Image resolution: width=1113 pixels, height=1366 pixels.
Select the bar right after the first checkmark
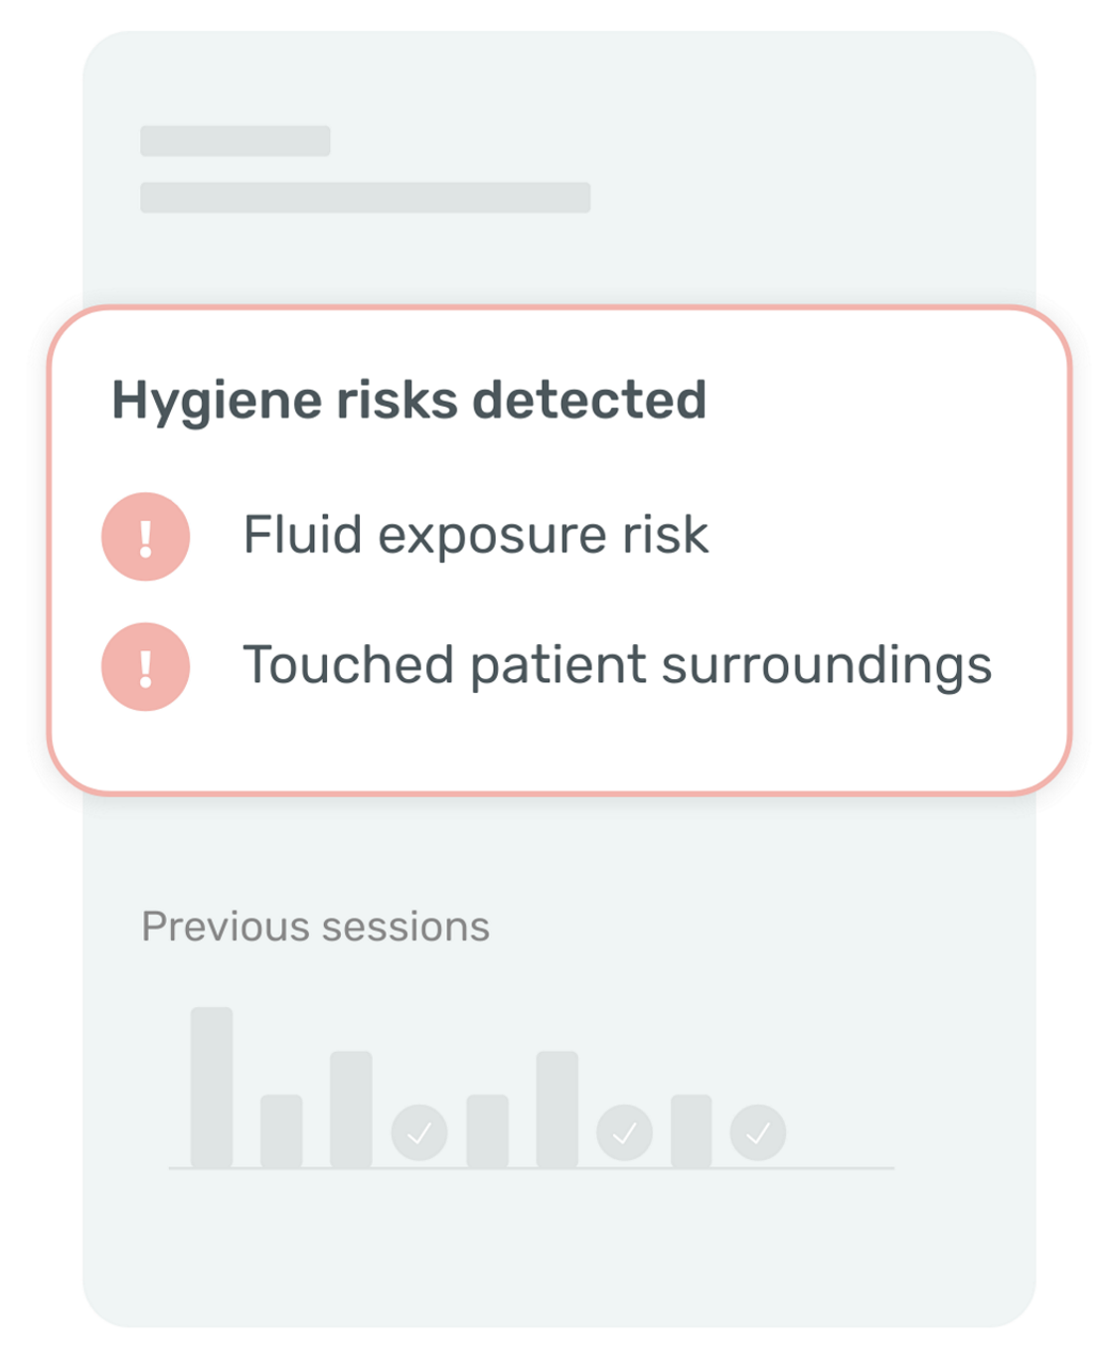click(x=487, y=1130)
